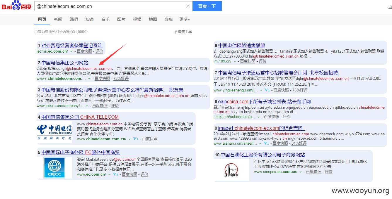The width and height of the screenshot is (392, 199).
Task: Expand dropdown arrow next to www.chinatelecom.com.cn
Action: [x=129, y=139]
